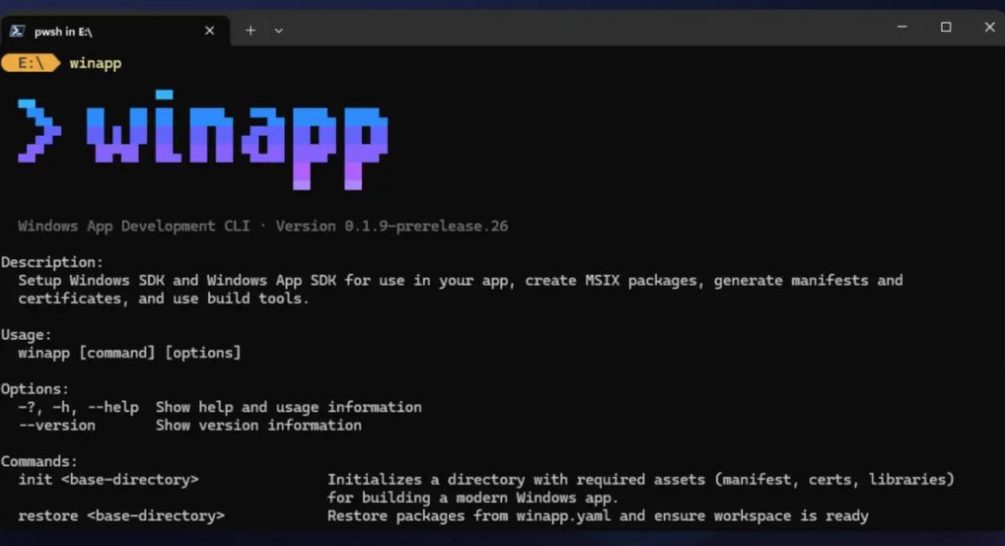The width and height of the screenshot is (1005, 546).
Task: Minimize the terminal window
Action: click(902, 27)
